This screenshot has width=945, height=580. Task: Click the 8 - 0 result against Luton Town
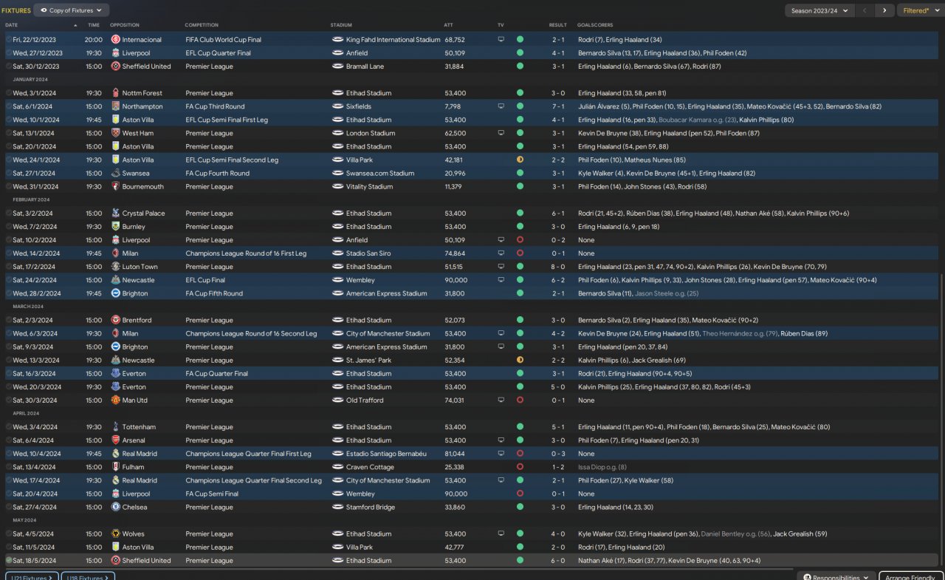(558, 267)
